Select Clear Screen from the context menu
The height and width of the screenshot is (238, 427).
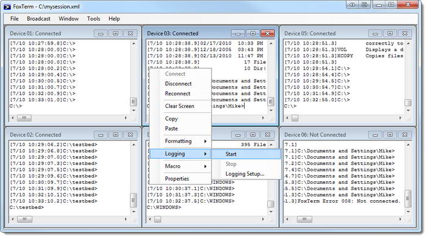[x=181, y=106]
